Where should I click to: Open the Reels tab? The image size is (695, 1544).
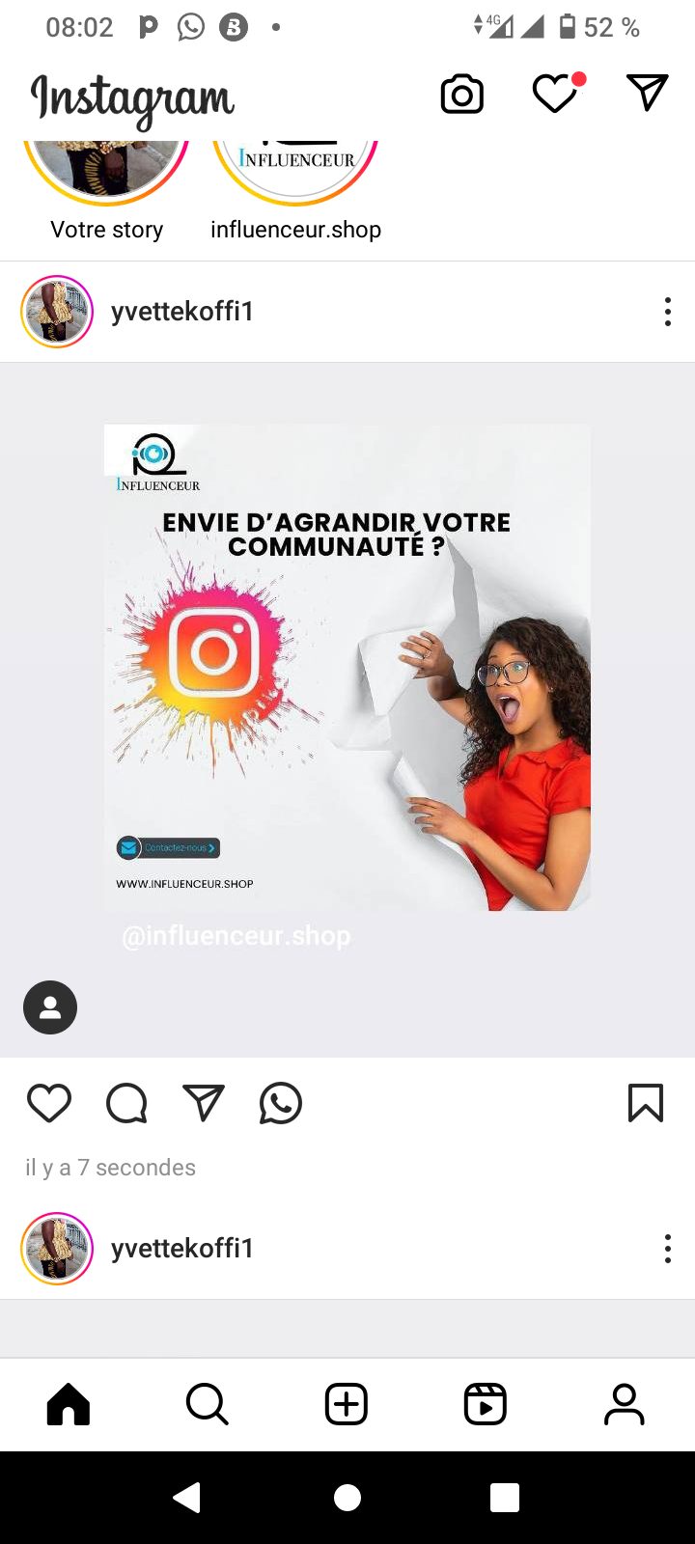click(486, 1404)
